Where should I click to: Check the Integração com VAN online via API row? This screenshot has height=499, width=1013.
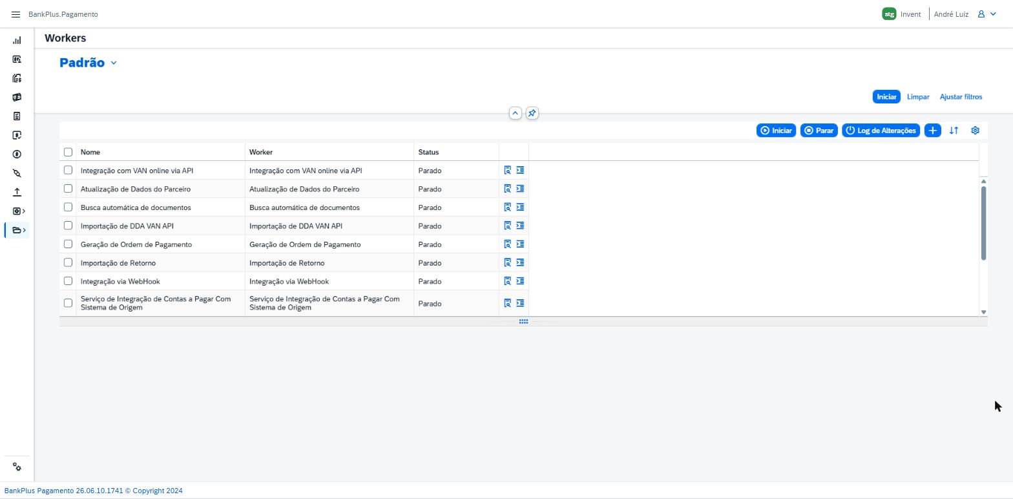click(x=68, y=170)
